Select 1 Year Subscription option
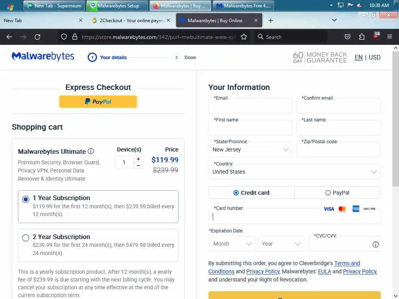 26,199
